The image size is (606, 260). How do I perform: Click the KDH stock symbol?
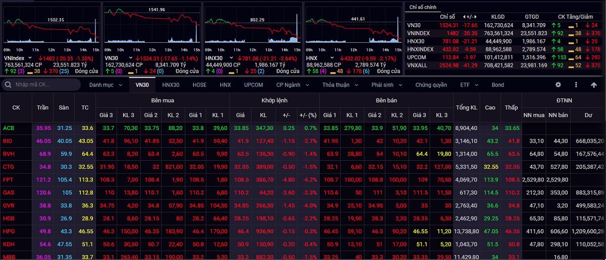click(9, 243)
